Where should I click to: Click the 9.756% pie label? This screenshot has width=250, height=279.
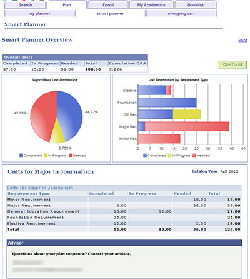(x=65, y=148)
